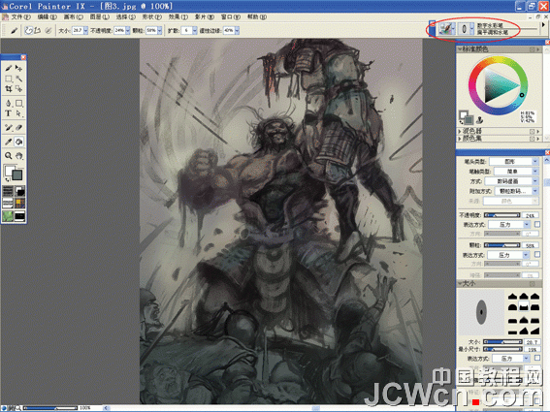Open the 图层 menu
The image size is (550, 412).
(x=100, y=16)
